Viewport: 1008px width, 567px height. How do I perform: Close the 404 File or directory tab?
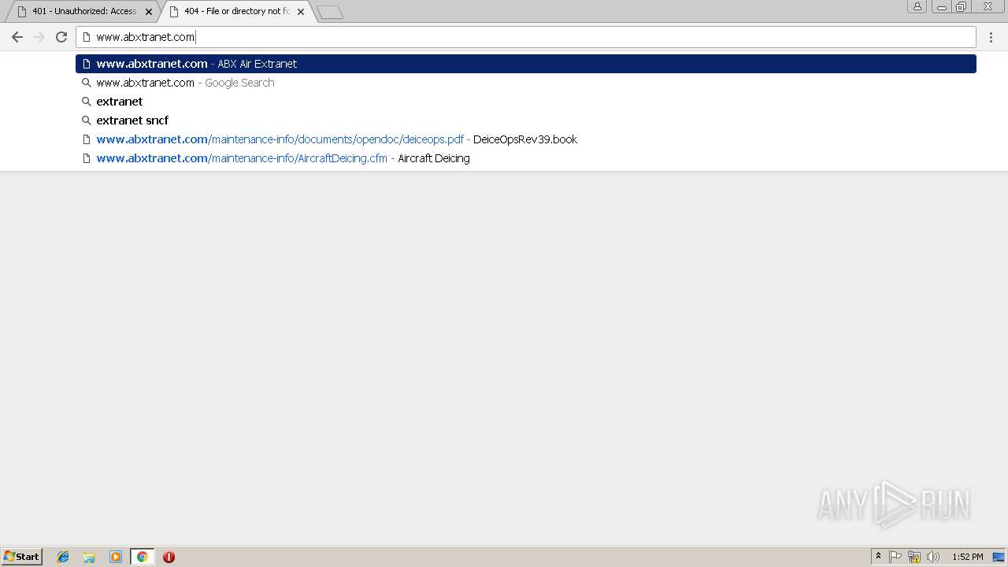click(x=301, y=12)
